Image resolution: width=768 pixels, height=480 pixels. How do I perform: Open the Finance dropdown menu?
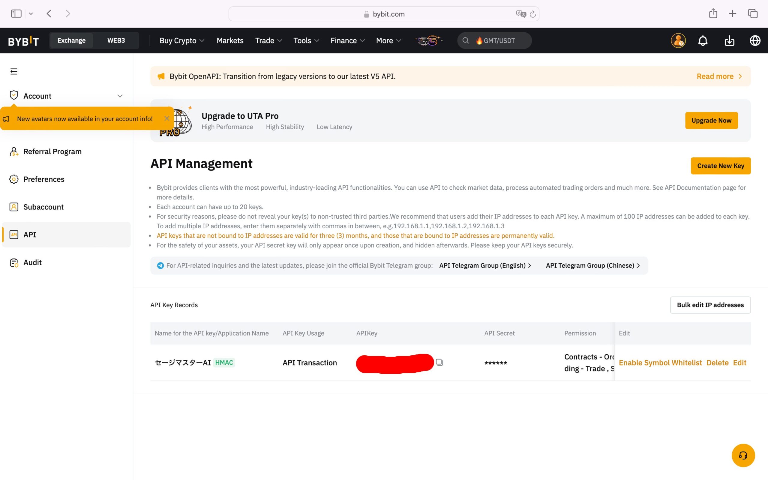[x=347, y=40]
